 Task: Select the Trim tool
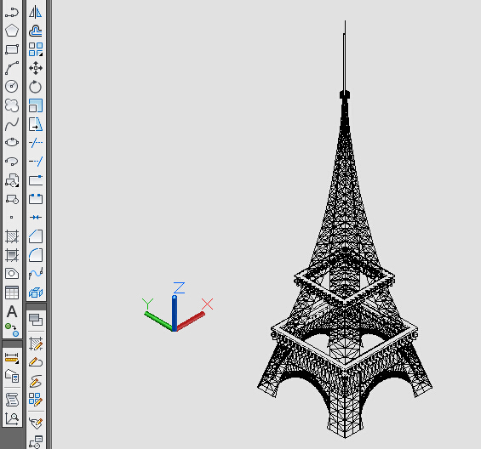tap(36, 143)
